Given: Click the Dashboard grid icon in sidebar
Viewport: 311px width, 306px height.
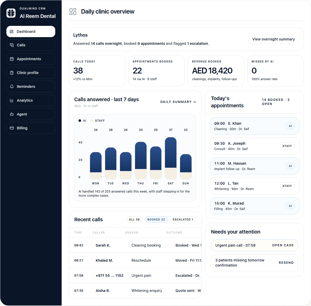Looking at the screenshot, I should (12, 31).
